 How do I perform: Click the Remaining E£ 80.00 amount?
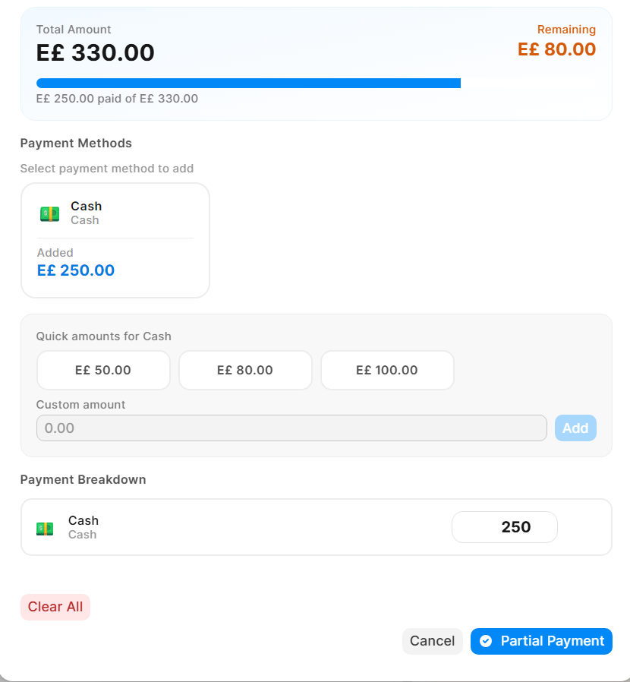pyautogui.click(x=556, y=50)
